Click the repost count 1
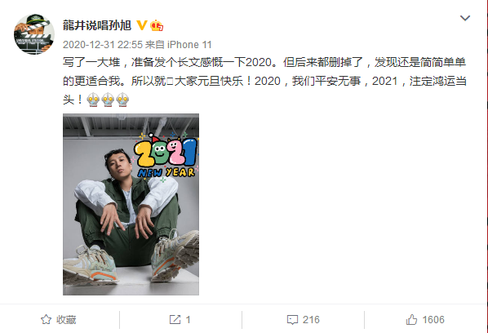The image size is (488, 333). (188, 320)
